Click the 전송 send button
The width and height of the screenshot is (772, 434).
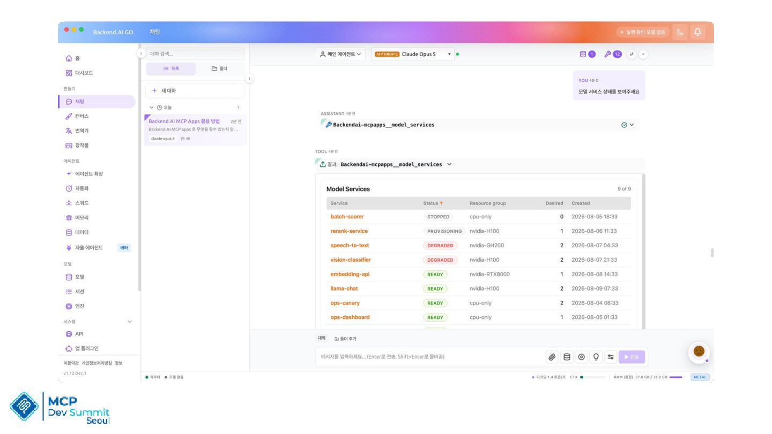pyautogui.click(x=632, y=357)
